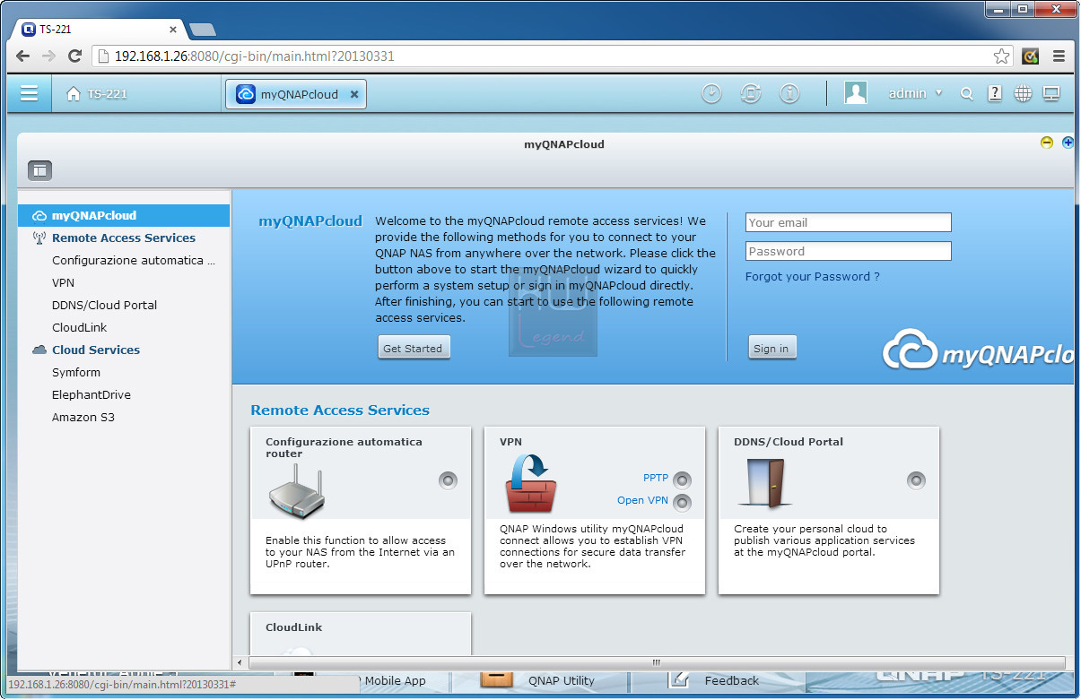Viewport: 1081px width, 700px height.
Task: Click the Sign in button
Action: point(772,348)
